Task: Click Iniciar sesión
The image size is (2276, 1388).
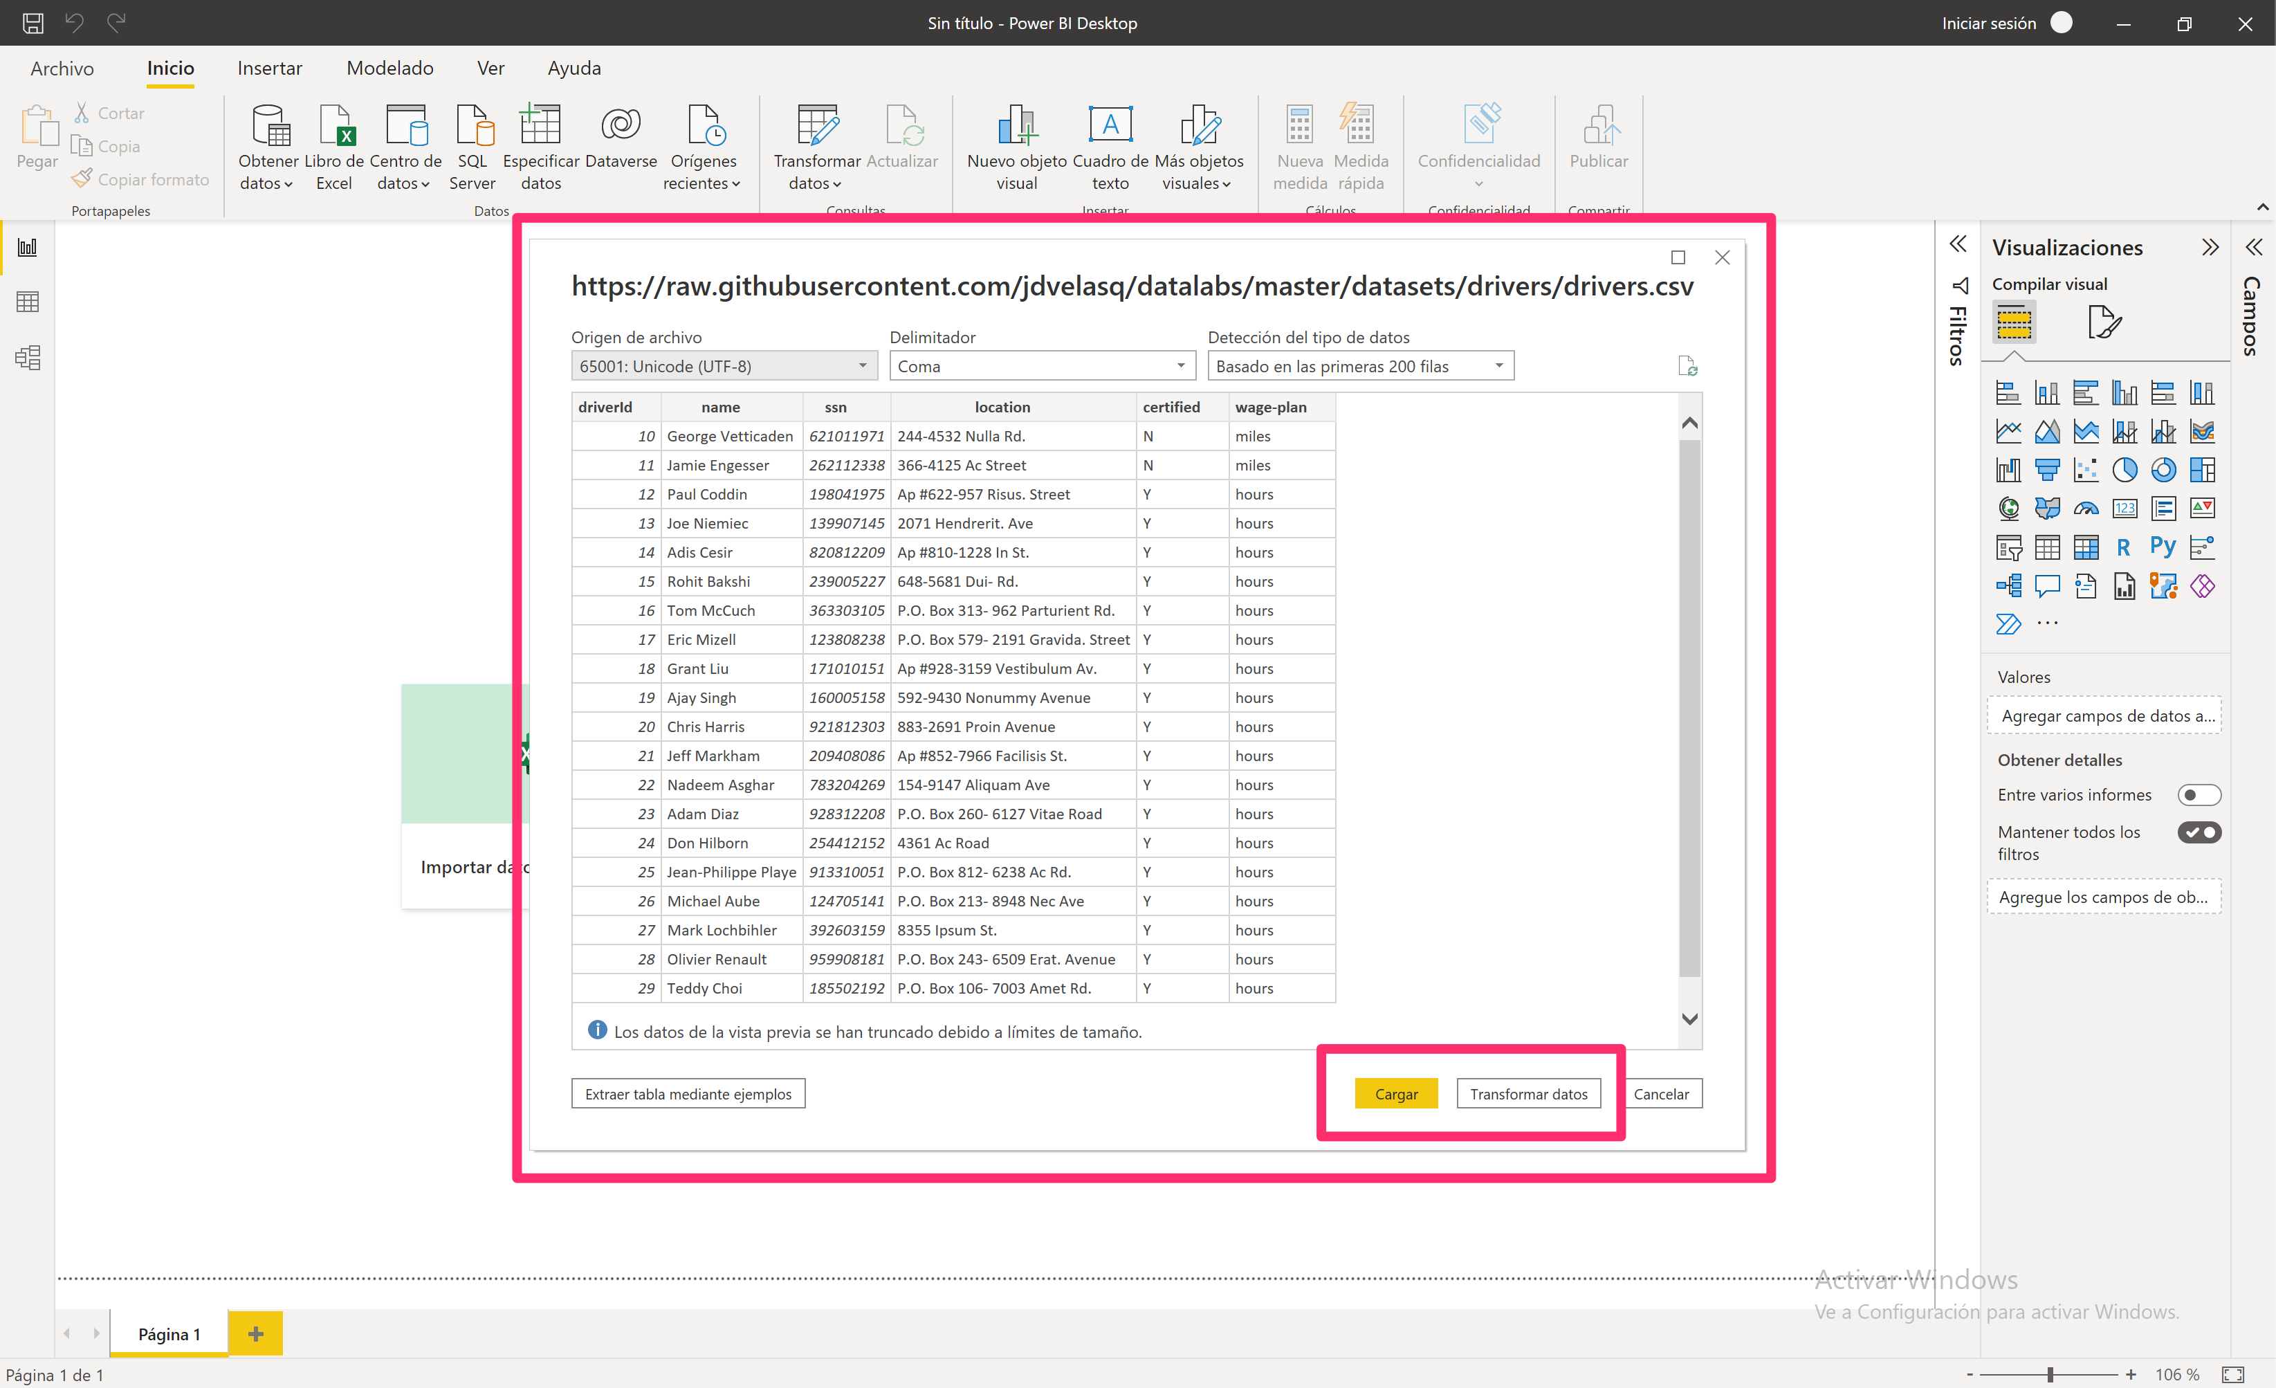Action: (1988, 23)
